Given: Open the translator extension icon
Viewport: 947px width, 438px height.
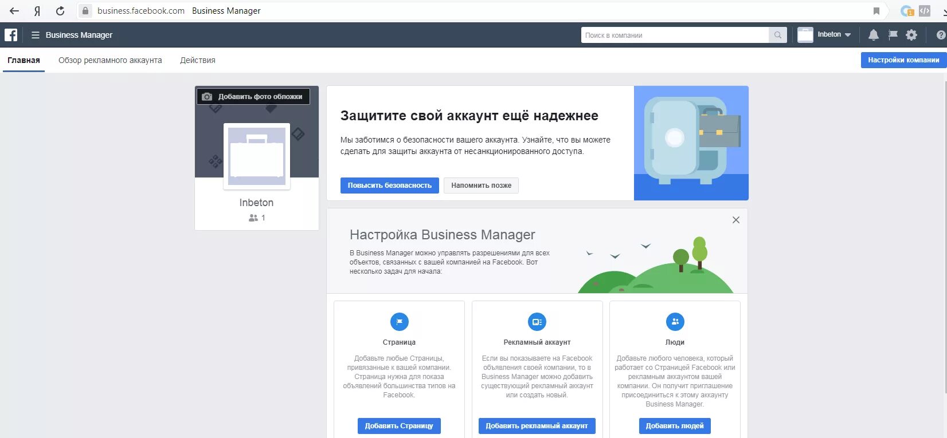Looking at the screenshot, I should [907, 11].
